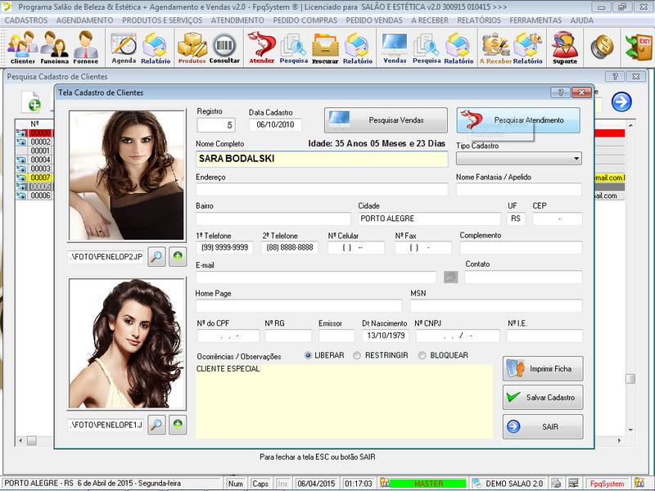The image size is (655, 491).
Task: Open the Agenda toolbar icon
Action: 124,47
